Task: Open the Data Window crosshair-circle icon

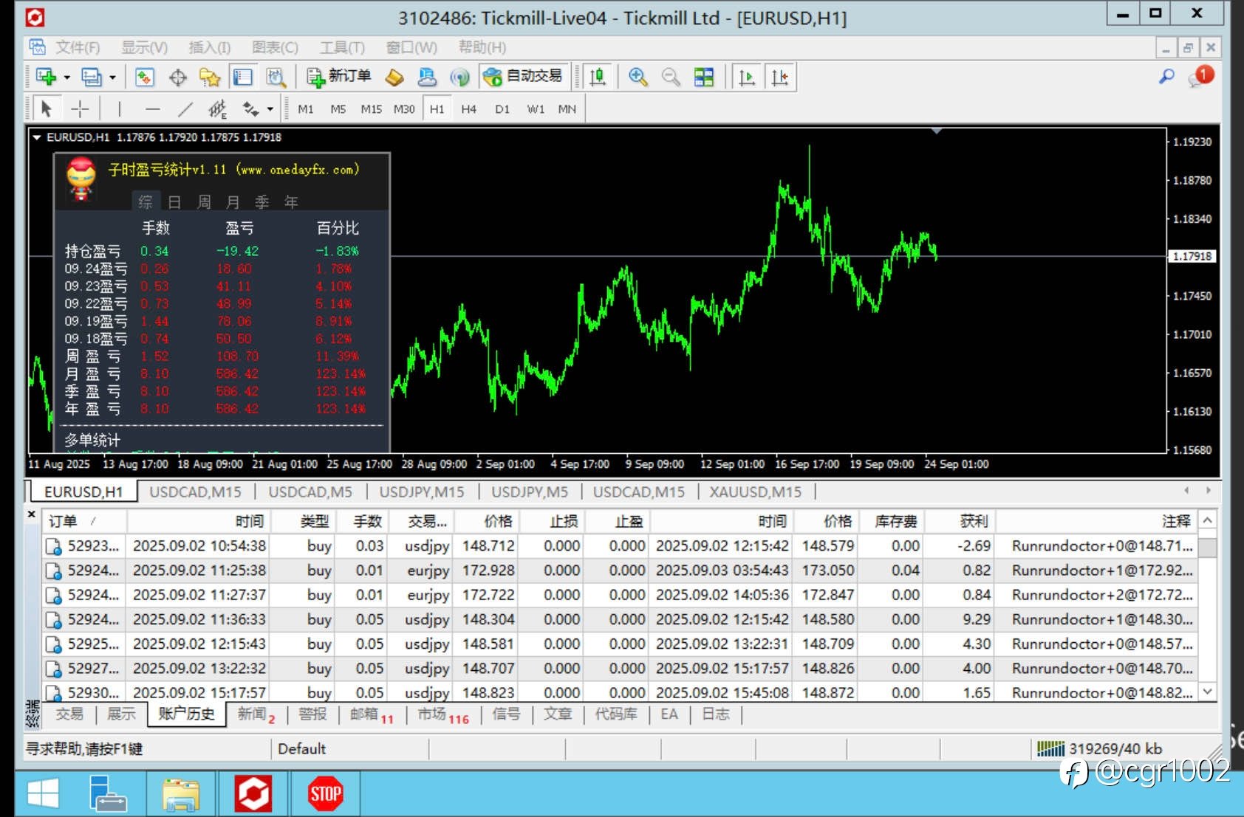Action: pos(178,77)
